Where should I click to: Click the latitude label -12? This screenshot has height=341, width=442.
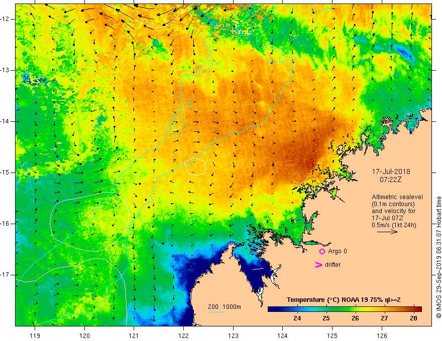6,19
